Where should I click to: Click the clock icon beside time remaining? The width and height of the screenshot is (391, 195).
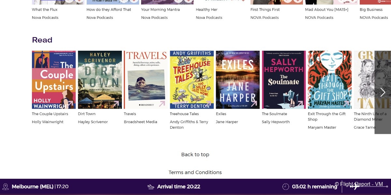point(285,187)
